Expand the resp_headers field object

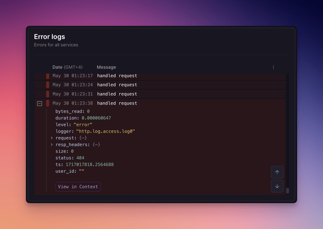pyautogui.click(x=52, y=144)
